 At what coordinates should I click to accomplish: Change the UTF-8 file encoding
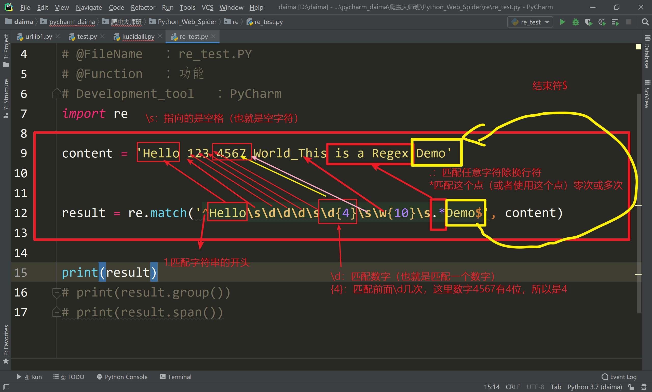click(x=535, y=387)
